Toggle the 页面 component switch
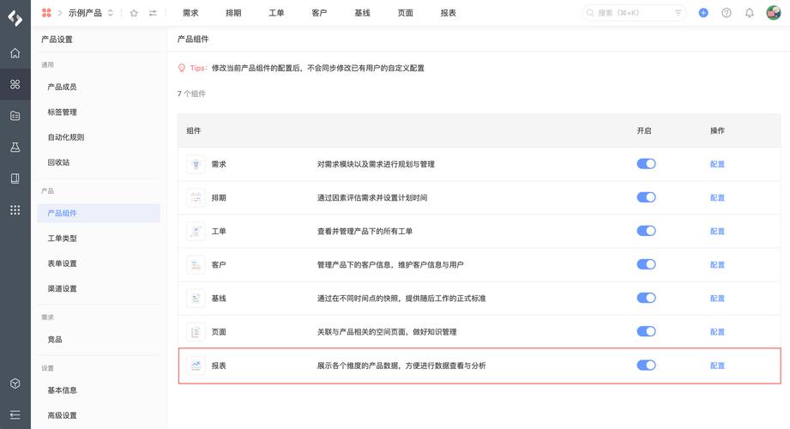 pyautogui.click(x=647, y=331)
